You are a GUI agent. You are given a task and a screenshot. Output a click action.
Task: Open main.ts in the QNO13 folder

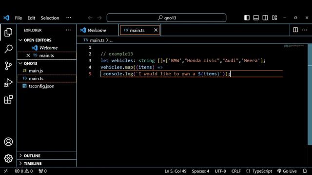tap(47, 78)
